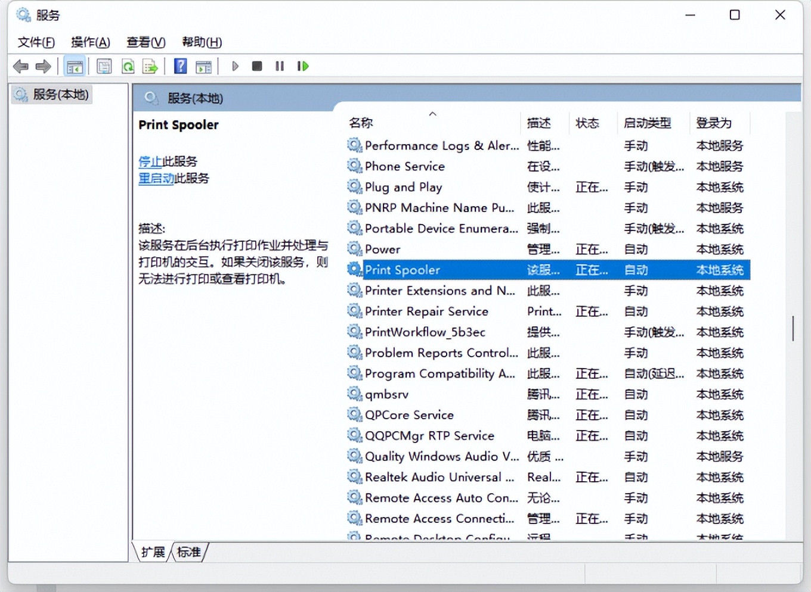Stop the service using the square stop icon

(x=257, y=66)
